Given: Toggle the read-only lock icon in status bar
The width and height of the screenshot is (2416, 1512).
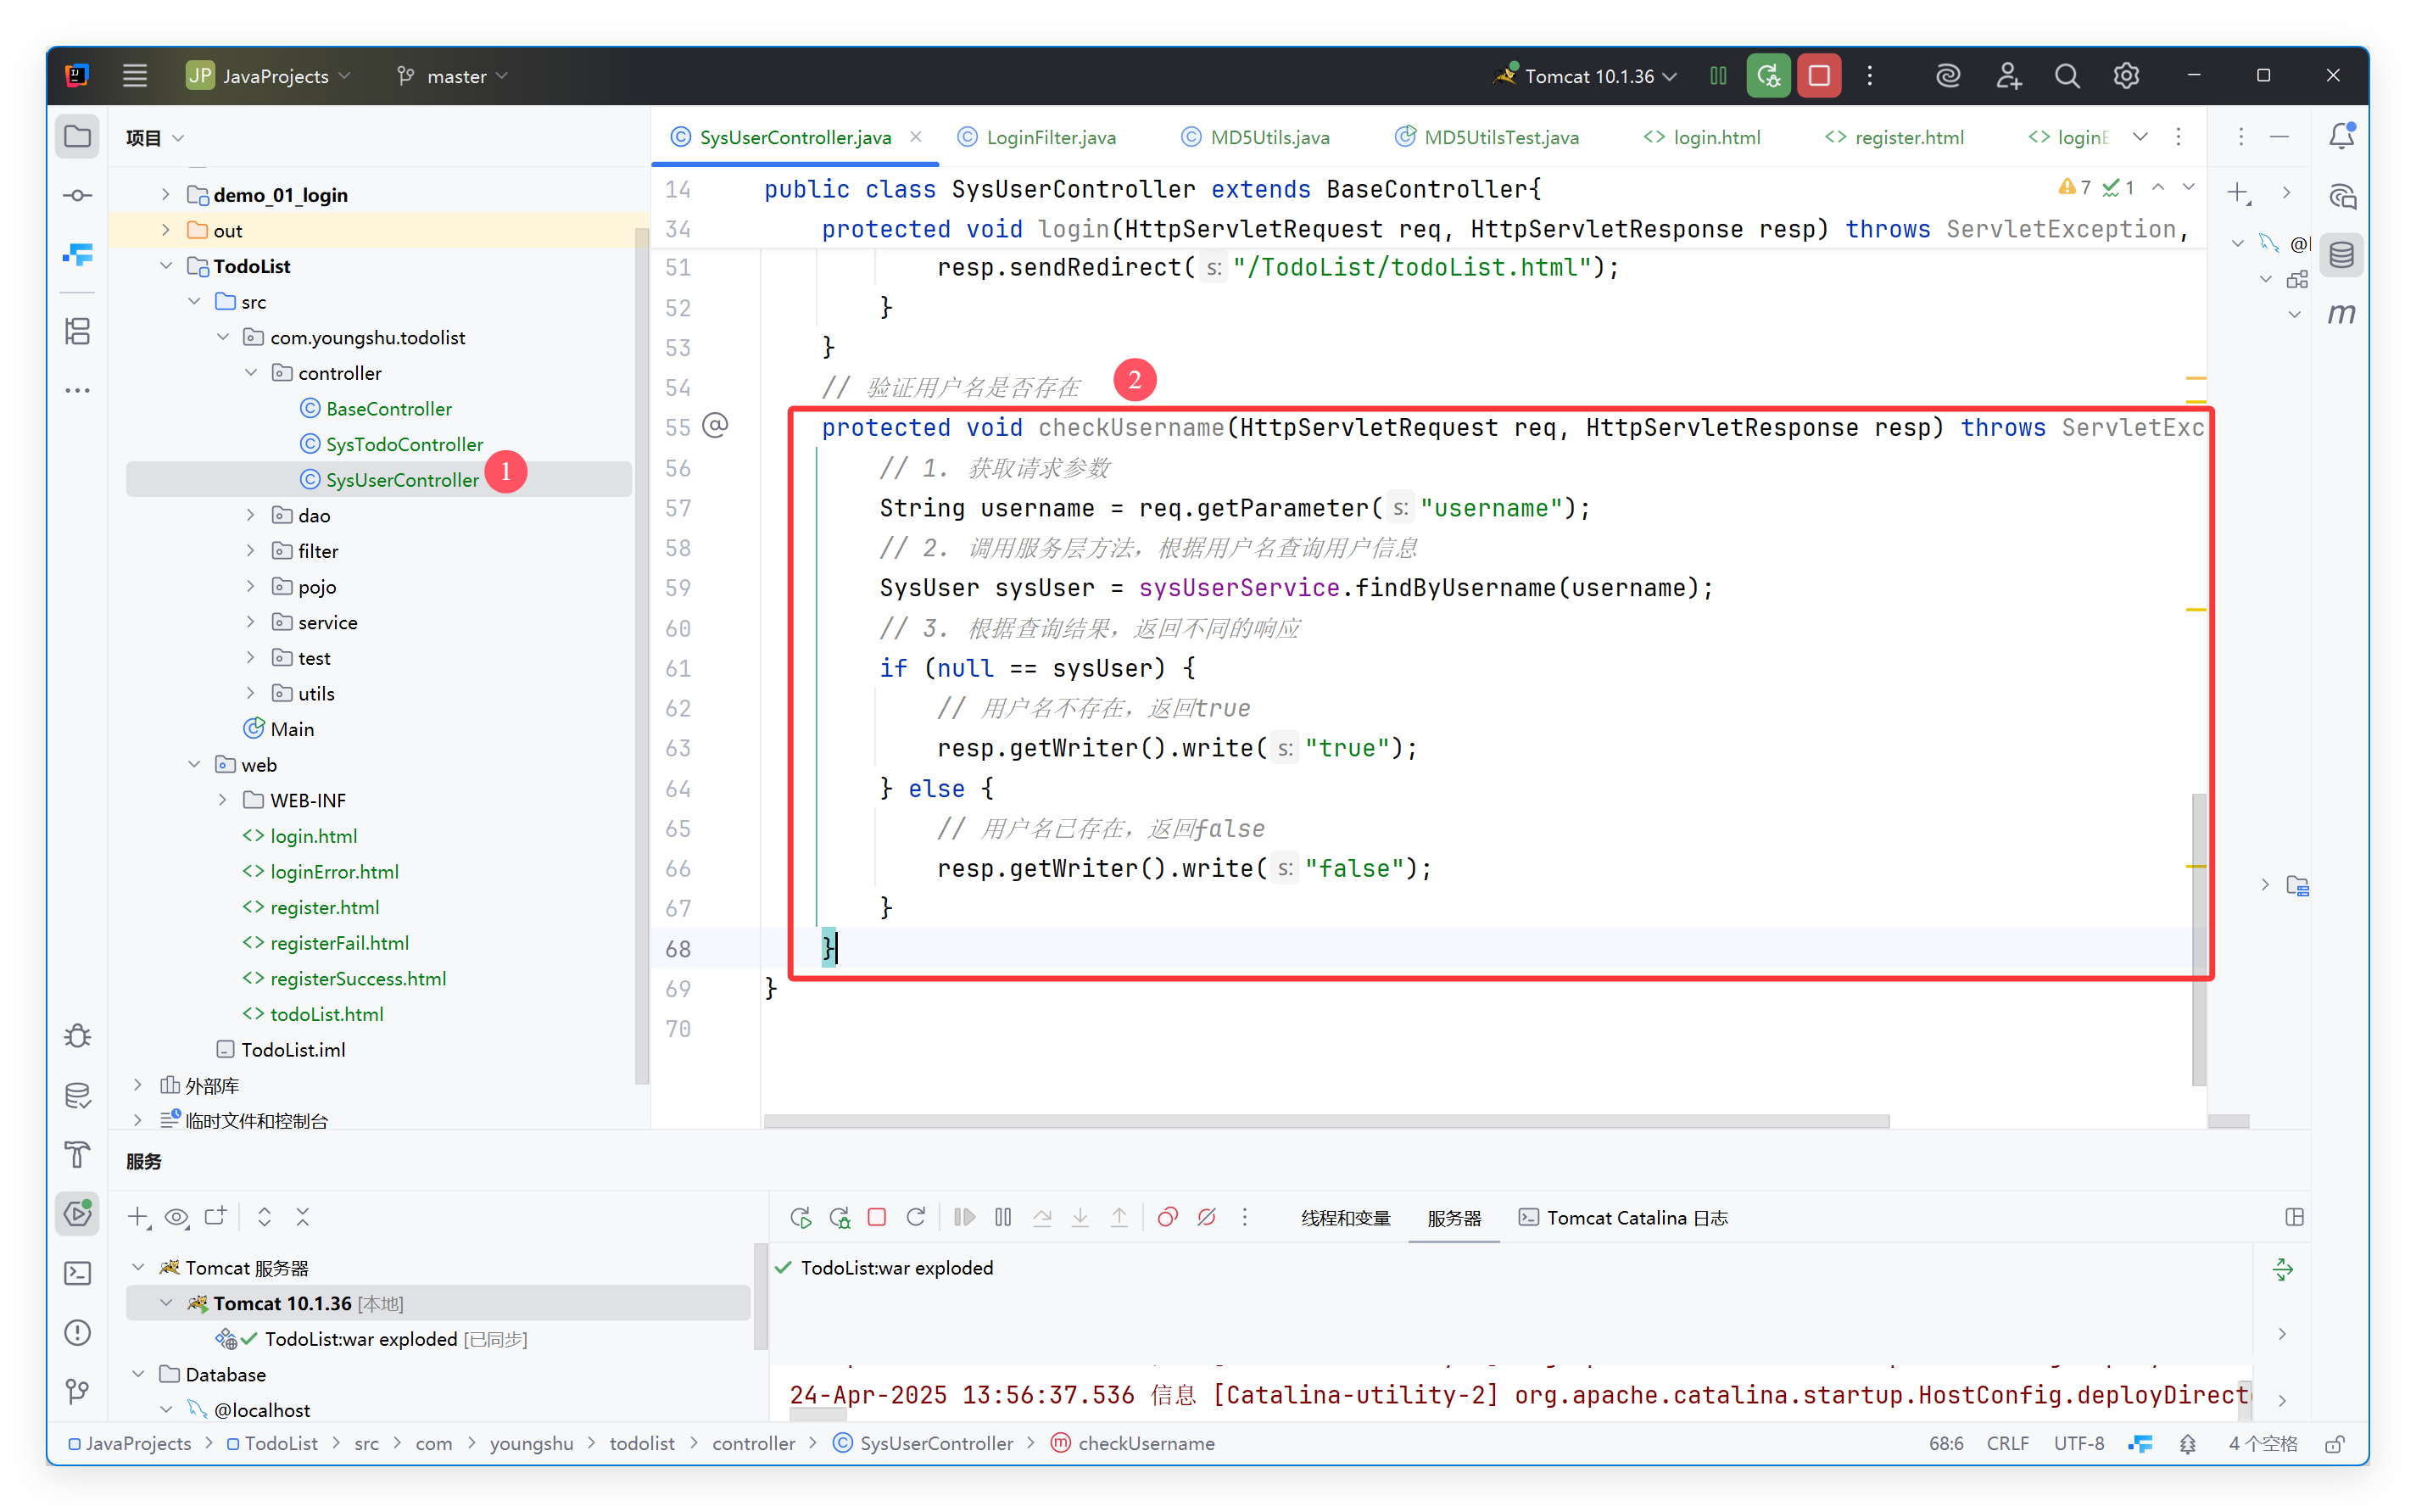Looking at the screenshot, I should click(x=2334, y=1444).
